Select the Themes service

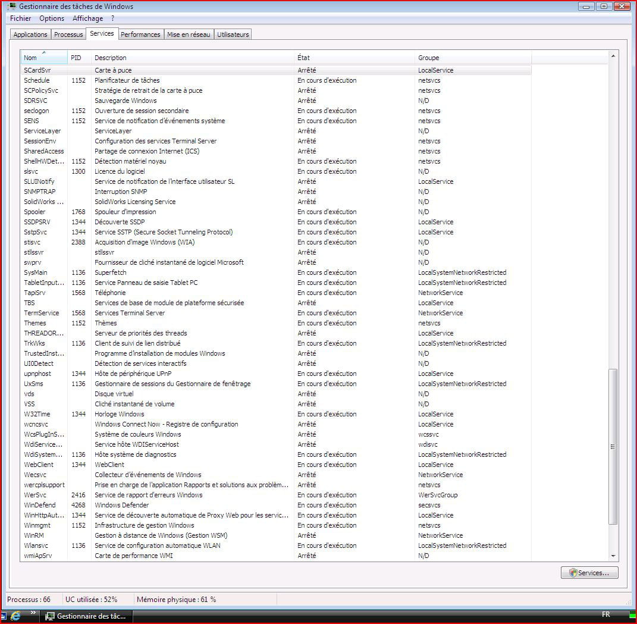tap(276, 324)
